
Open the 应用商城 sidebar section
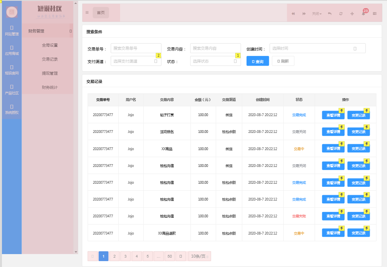(12, 50)
